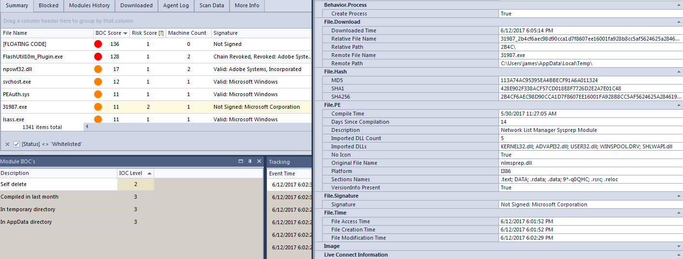
Task: Go to the Downloaded tab
Action: 136,6
